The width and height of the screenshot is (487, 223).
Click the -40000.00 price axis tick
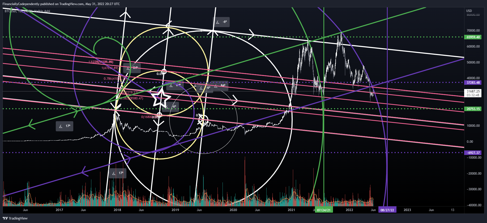(x=474, y=205)
